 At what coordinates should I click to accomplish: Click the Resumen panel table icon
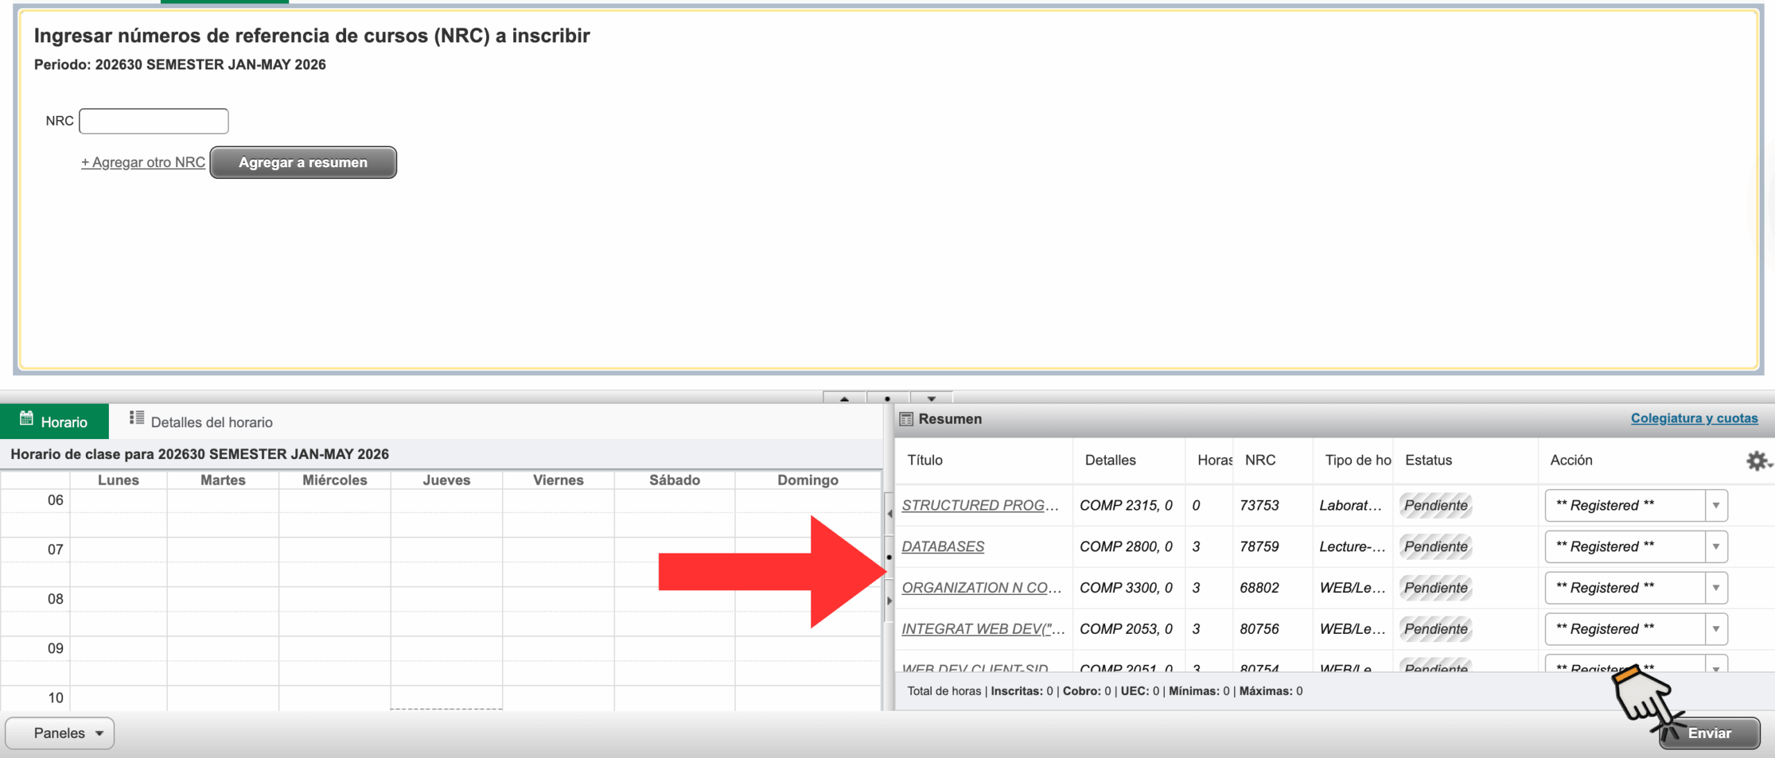pos(906,419)
